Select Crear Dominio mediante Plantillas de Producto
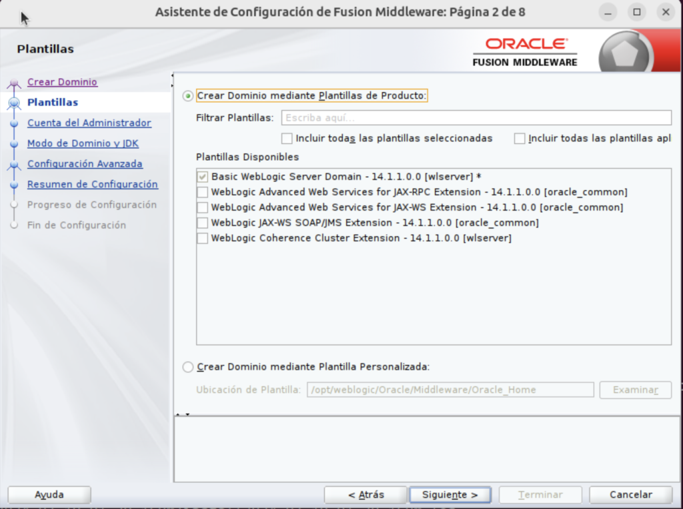Screen dimensions: 683x509 pyautogui.click(x=187, y=95)
